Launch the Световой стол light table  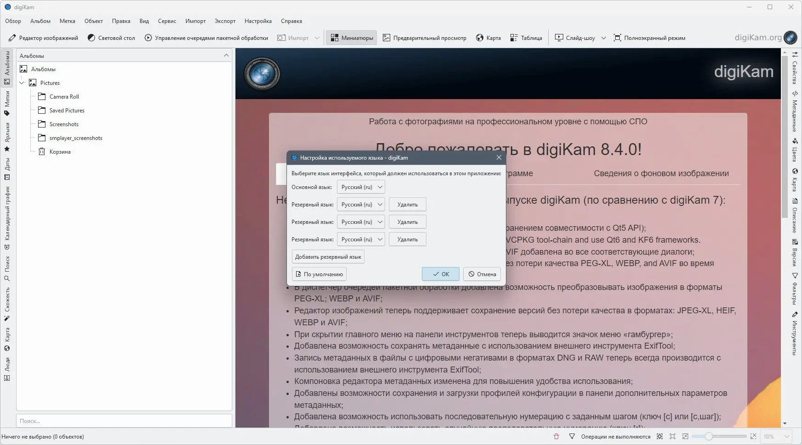point(111,38)
